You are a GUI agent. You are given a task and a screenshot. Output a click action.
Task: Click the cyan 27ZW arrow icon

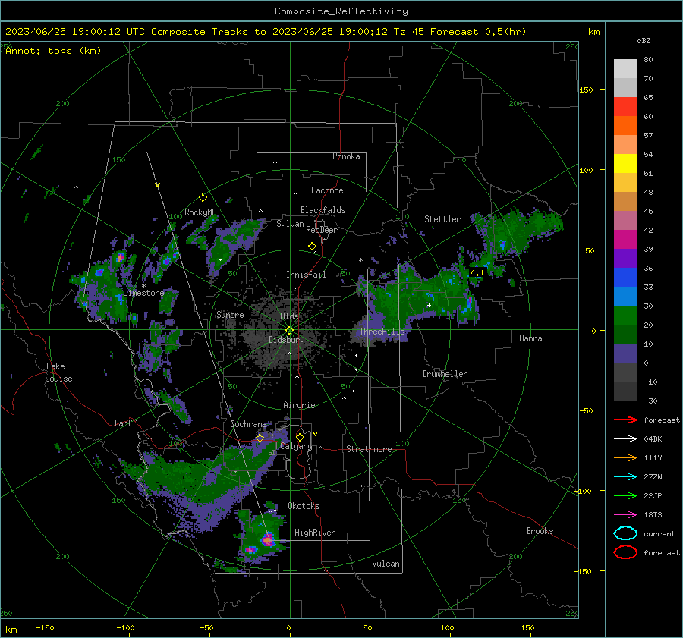625,476
